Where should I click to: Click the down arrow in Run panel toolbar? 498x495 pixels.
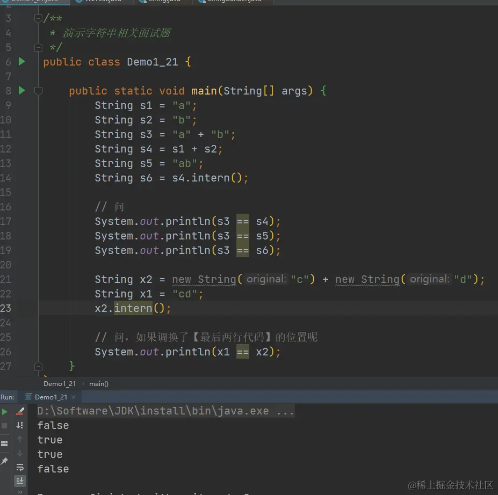(x=20, y=453)
